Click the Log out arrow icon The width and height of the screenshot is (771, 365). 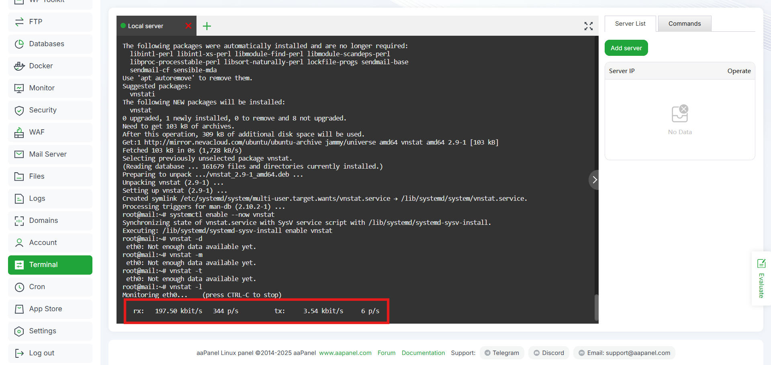(19, 353)
